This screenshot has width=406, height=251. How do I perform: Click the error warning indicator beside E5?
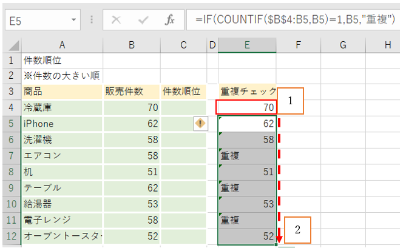pyautogui.click(x=201, y=124)
